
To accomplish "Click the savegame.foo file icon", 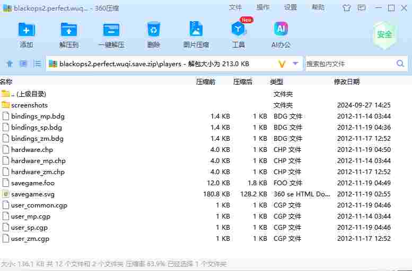I will pos(5,183).
